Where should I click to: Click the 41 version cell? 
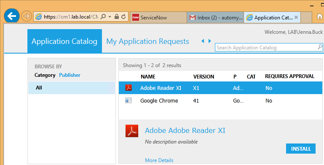tap(196, 101)
